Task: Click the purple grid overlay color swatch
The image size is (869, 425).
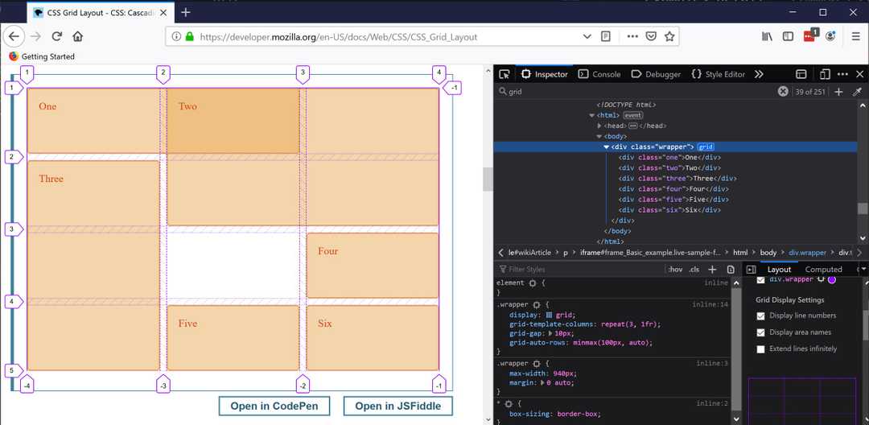Action: coord(832,279)
